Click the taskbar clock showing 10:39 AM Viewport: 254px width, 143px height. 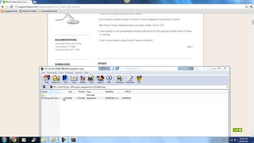coord(244,140)
